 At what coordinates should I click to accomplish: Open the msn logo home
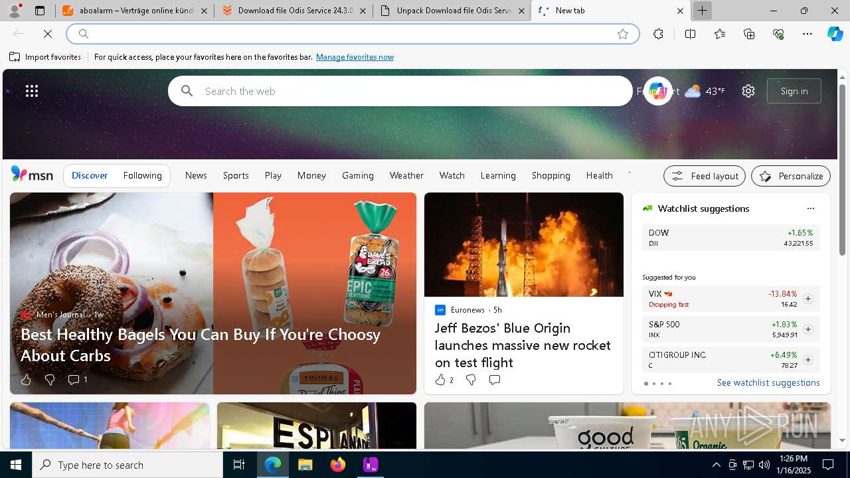pyautogui.click(x=32, y=175)
